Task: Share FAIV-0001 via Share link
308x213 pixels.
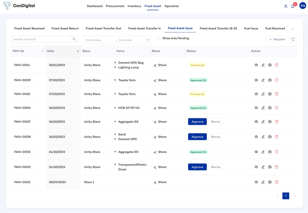Action: pos(160,182)
